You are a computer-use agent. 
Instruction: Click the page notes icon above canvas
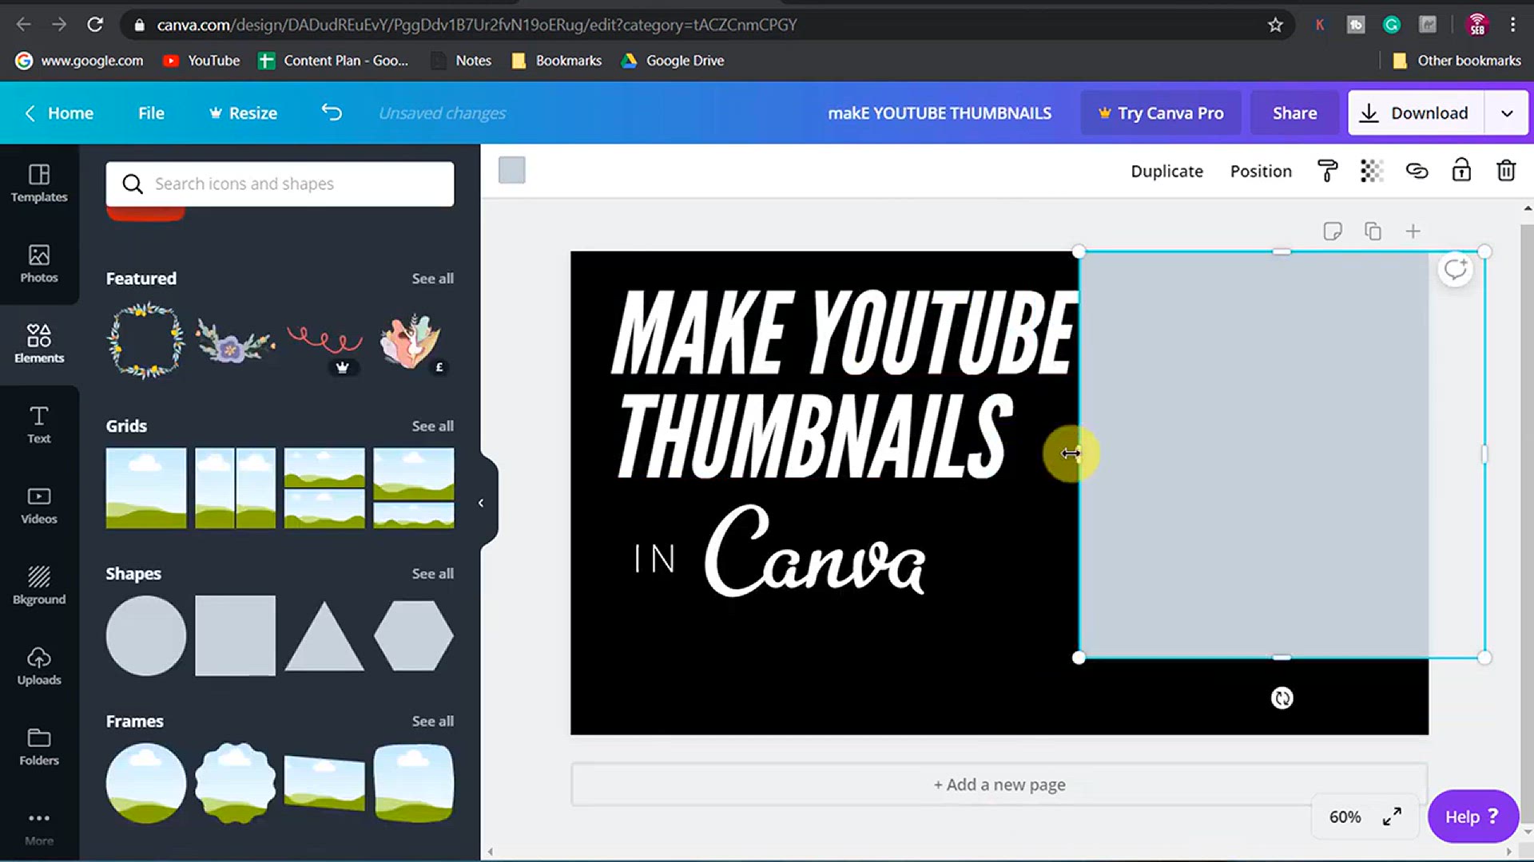point(1332,231)
